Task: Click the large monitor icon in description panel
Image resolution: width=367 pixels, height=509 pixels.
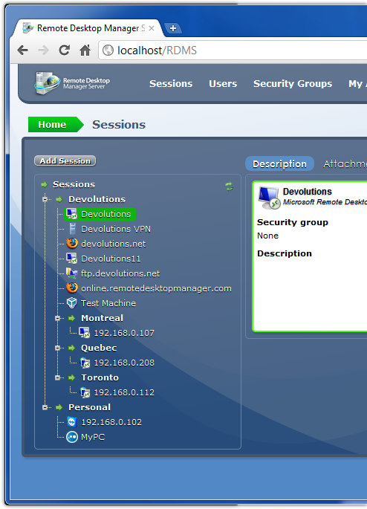Action: (x=269, y=198)
